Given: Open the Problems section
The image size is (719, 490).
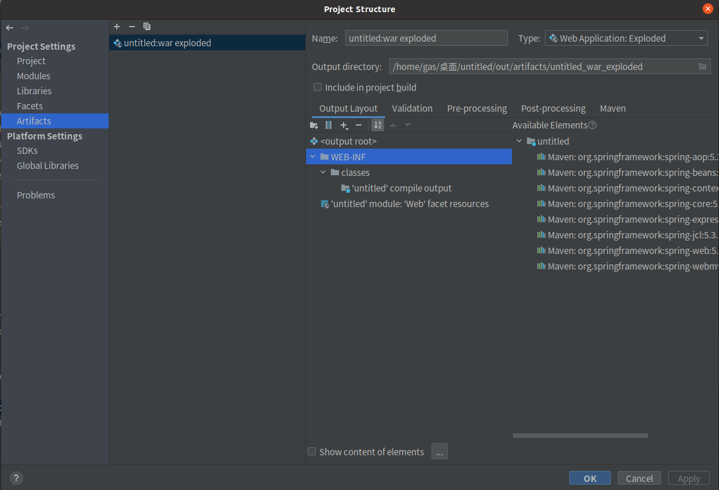Looking at the screenshot, I should (36, 195).
